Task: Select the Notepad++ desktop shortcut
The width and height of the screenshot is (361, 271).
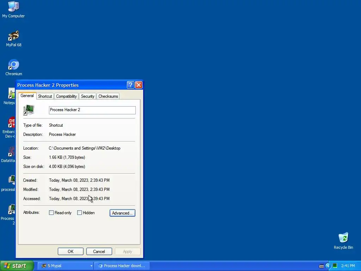Action: 10,96
